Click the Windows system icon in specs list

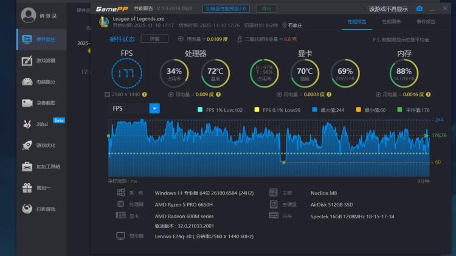120,192
